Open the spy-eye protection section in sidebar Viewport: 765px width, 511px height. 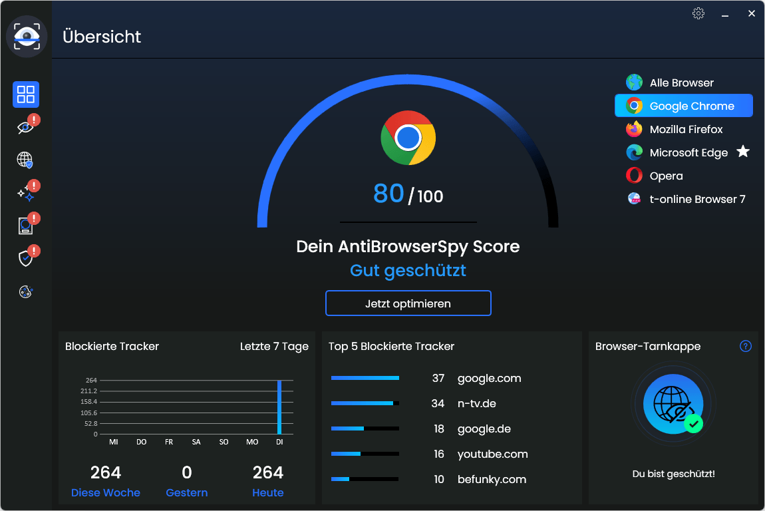[x=25, y=126]
